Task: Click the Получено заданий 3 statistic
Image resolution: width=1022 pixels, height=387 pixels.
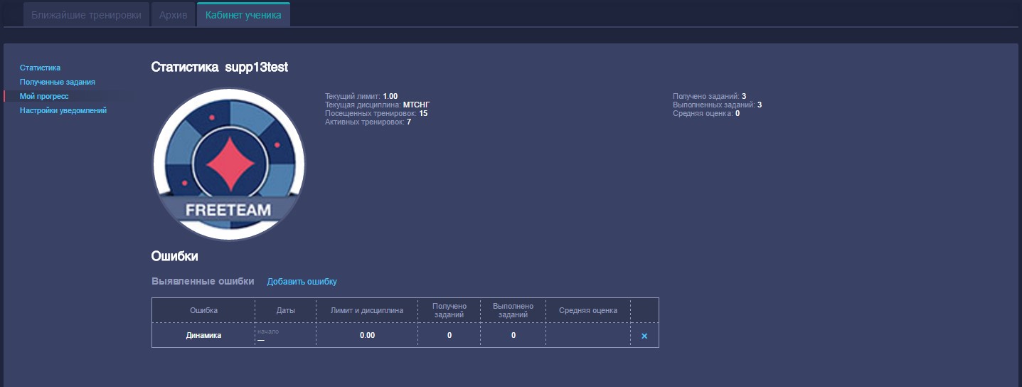Action: click(709, 96)
